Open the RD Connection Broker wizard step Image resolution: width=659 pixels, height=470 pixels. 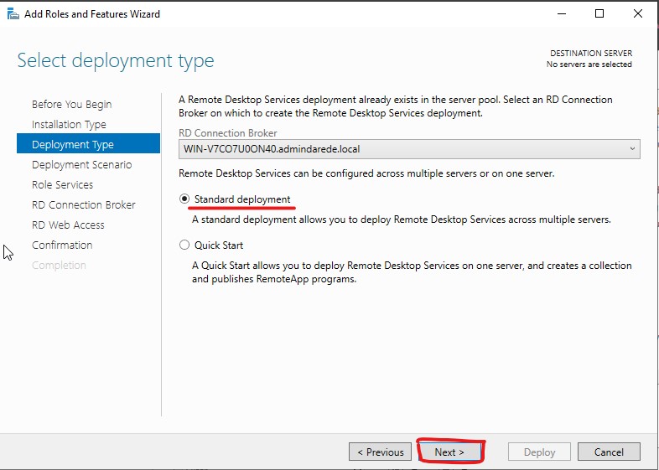[84, 205]
